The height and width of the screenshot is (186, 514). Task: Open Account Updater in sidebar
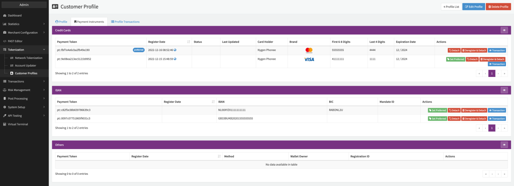coord(25,65)
